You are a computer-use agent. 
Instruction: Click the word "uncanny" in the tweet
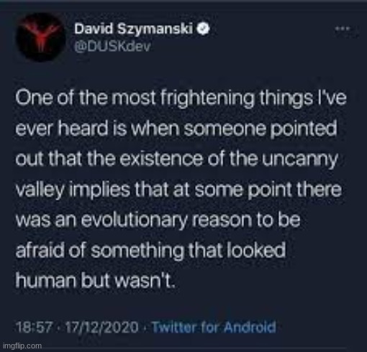point(300,160)
